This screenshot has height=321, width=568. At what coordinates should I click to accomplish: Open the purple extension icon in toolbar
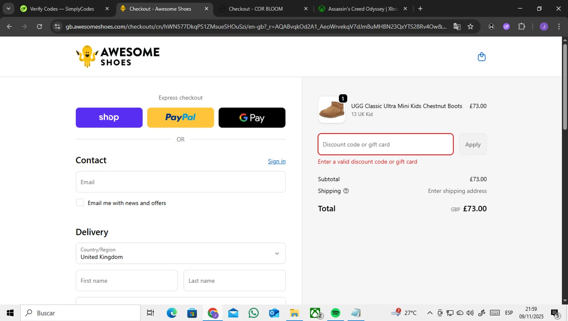(506, 27)
